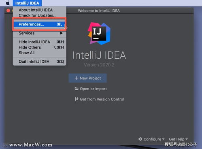Select Hide IntelliJ IDEA
Screen dimensions: 202x149
tap(39, 42)
